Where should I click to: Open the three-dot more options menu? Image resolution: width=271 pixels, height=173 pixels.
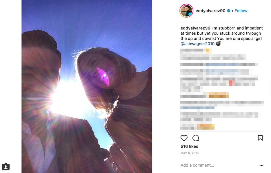pos(261,165)
